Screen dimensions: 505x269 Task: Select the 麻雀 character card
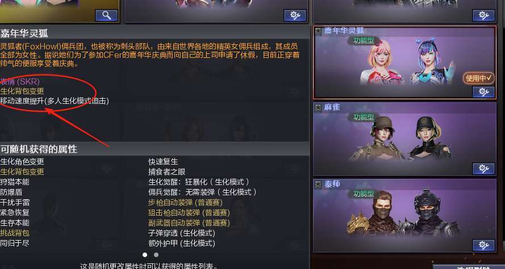coord(404,139)
